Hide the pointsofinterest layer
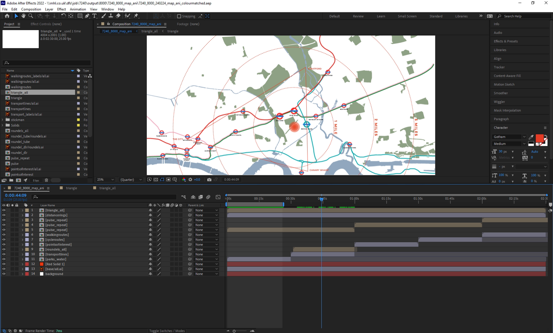Image resolution: width=553 pixels, height=333 pixels. pyautogui.click(x=4, y=245)
